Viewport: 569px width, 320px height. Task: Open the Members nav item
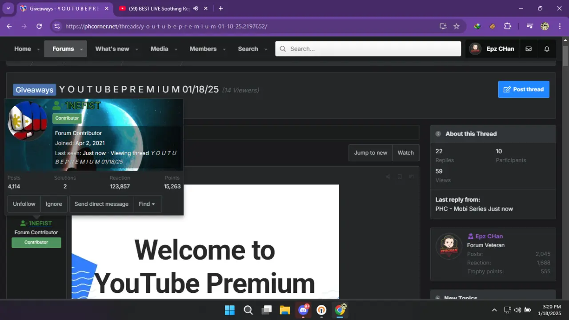click(x=203, y=49)
